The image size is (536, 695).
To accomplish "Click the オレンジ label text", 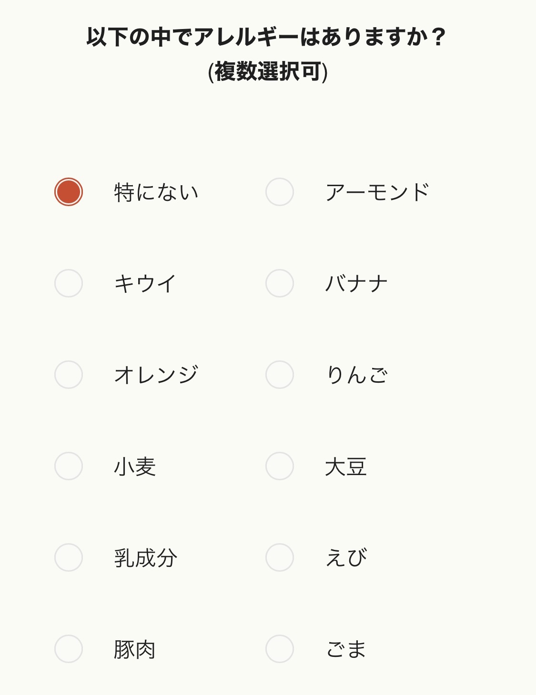I will coord(156,375).
